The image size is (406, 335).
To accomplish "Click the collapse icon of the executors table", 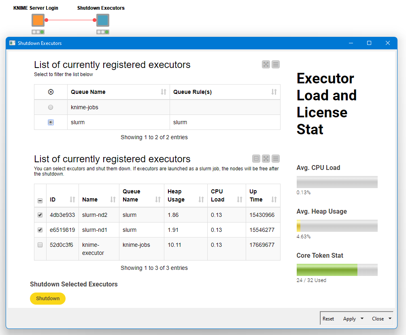I will pos(256,159).
